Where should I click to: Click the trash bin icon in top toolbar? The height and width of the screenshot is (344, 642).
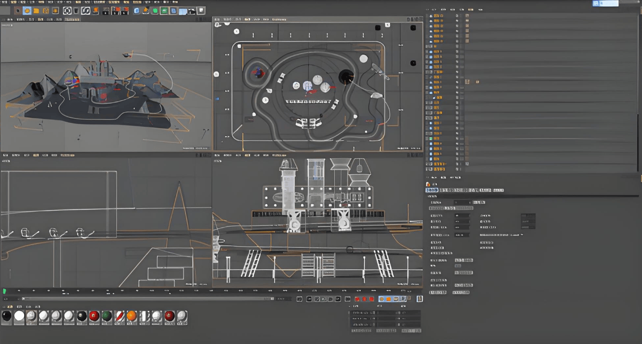pyautogui.click(x=76, y=11)
